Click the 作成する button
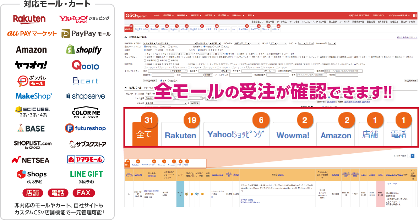The image size is (419, 220). (195, 103)
